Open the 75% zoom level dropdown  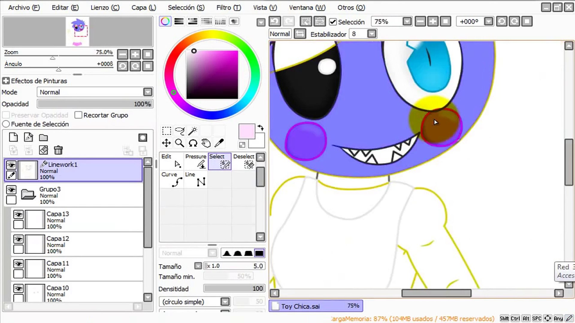tap(407, 22)
